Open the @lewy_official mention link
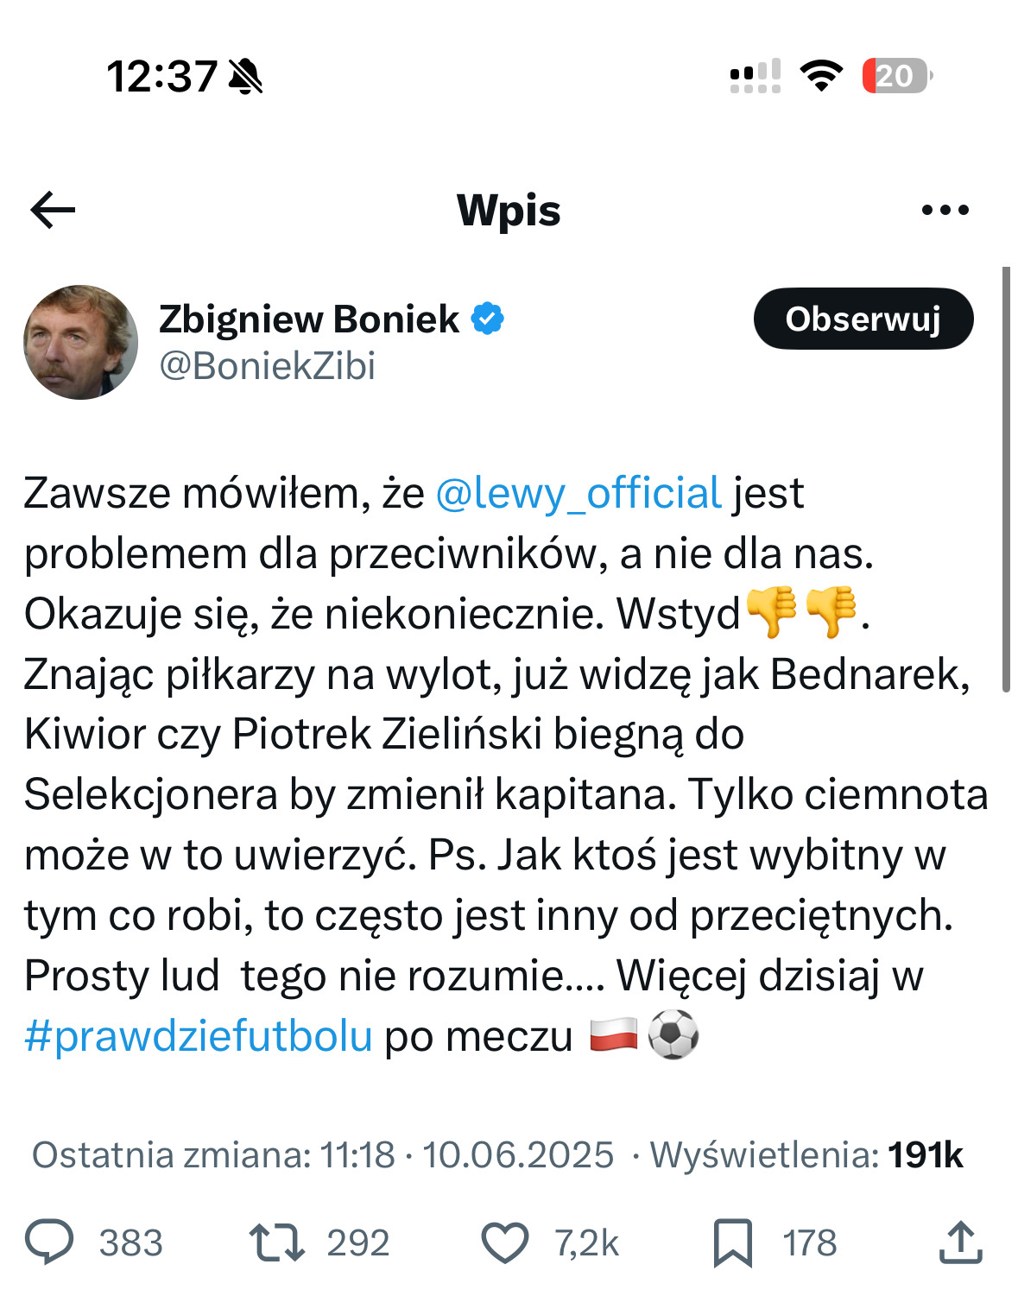This screenshot has width=1018, height=1315. pos(578,493)
